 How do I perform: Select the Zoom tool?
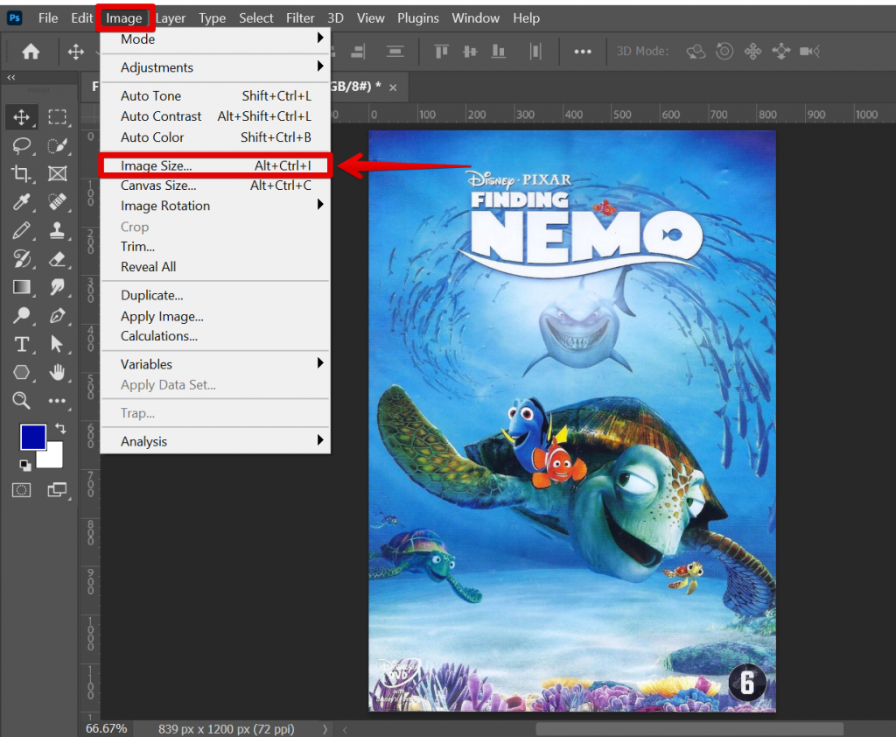point(22,401)
